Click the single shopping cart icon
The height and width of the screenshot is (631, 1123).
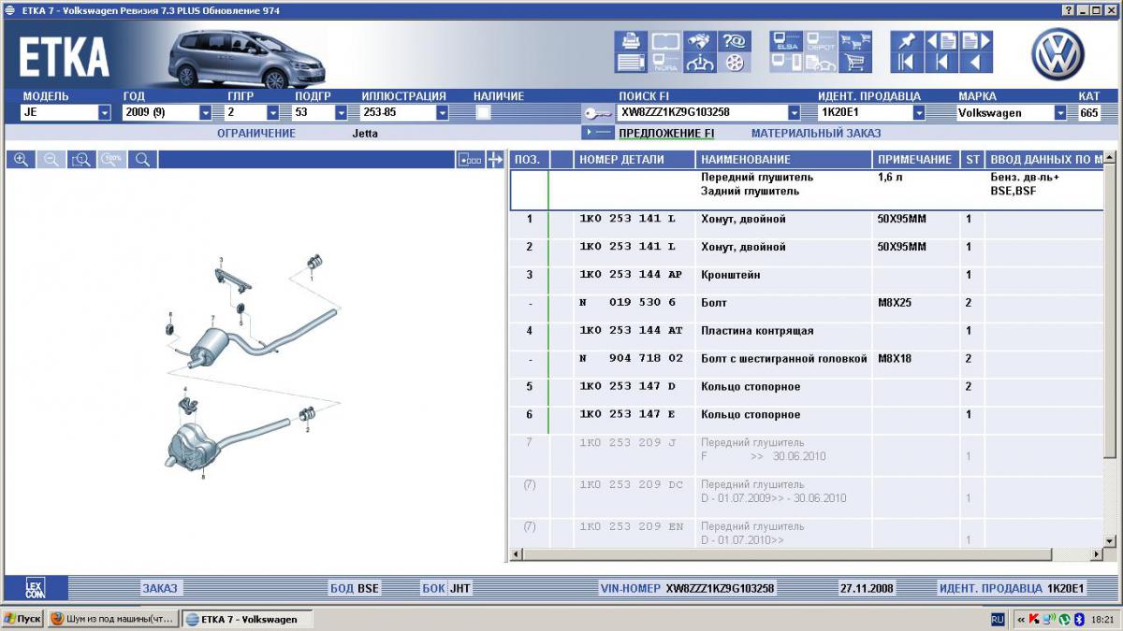click(854, 63)
